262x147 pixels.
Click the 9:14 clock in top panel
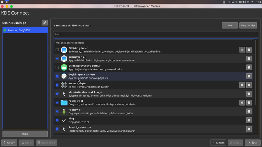(258, 2)
